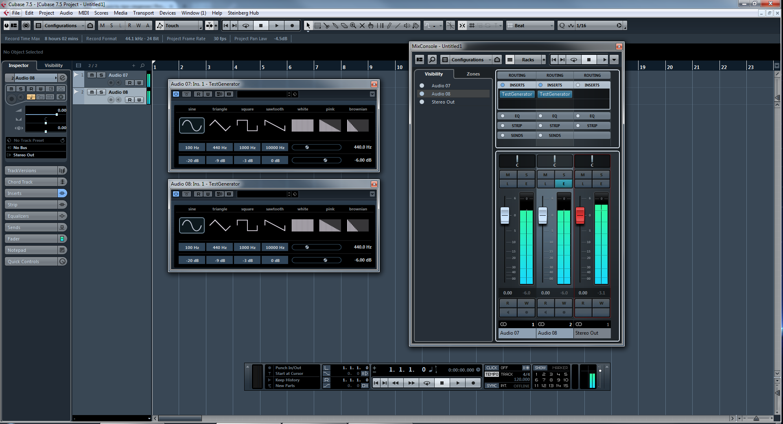Select brownian noise in Audio 07 TestGenerator
This screenshot has height=424, width=783.
[x=358, y=125]
